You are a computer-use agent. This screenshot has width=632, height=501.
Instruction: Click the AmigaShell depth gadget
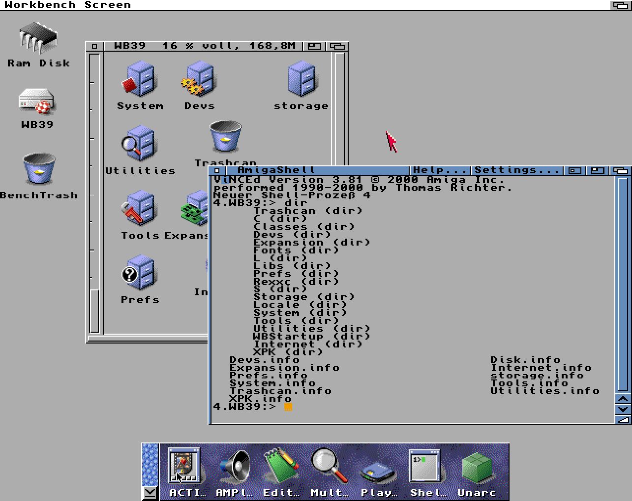(621, 171)
